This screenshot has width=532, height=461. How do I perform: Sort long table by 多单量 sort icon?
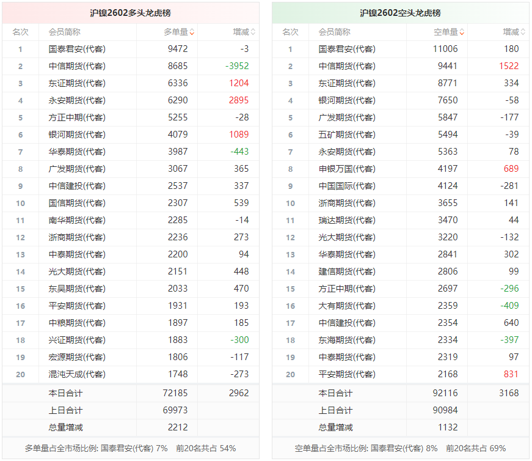point(192,32)
